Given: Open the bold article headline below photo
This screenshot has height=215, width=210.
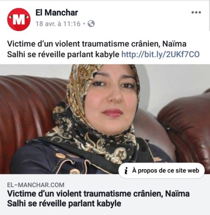Looking at the screenshot, I should coord(99,198).
